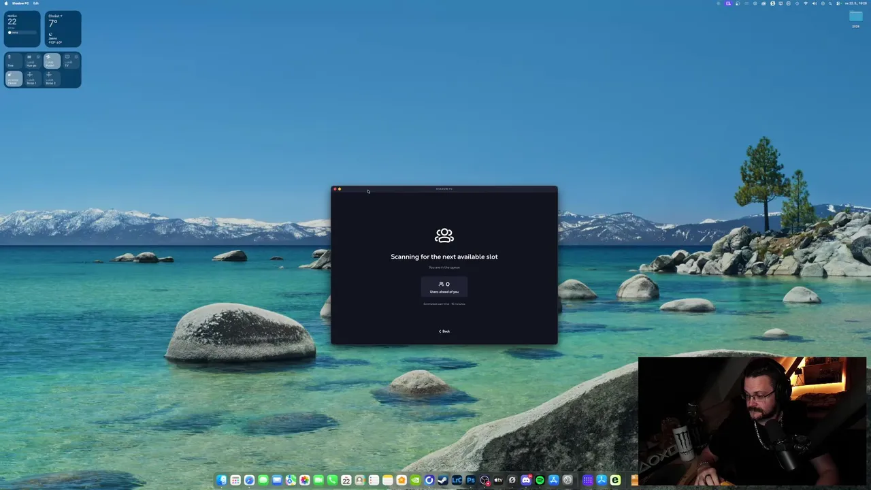Open App Store from the dock
The height and width of the screenshot is (490, 871).
coord(554,480)
